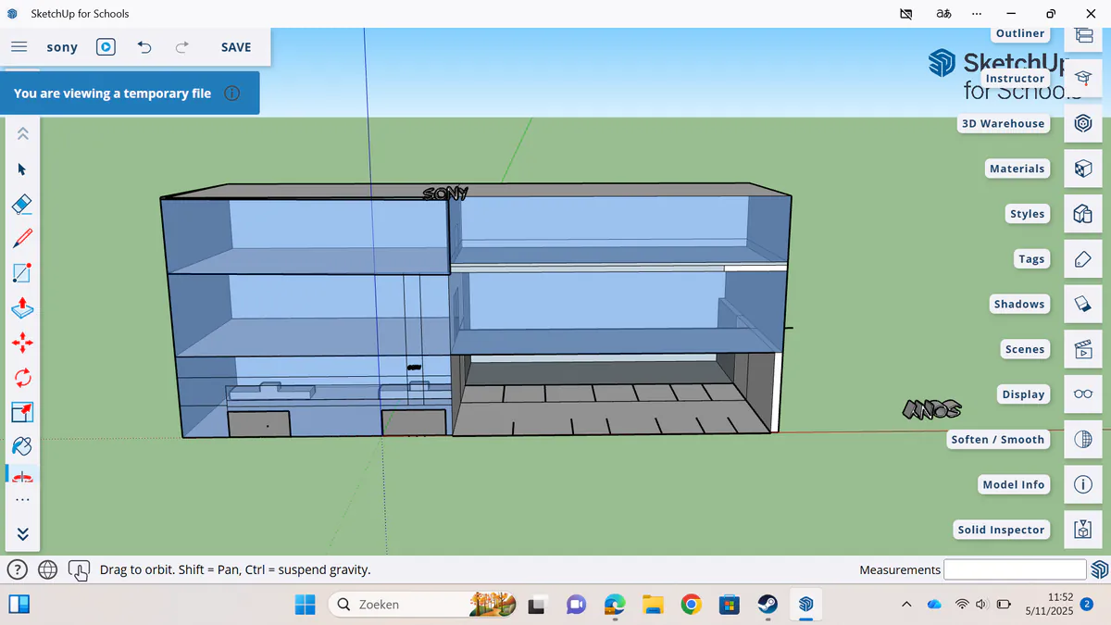Click the SAVE button
This screenshot has width=1111, height=625.
[x=236, y=47]
